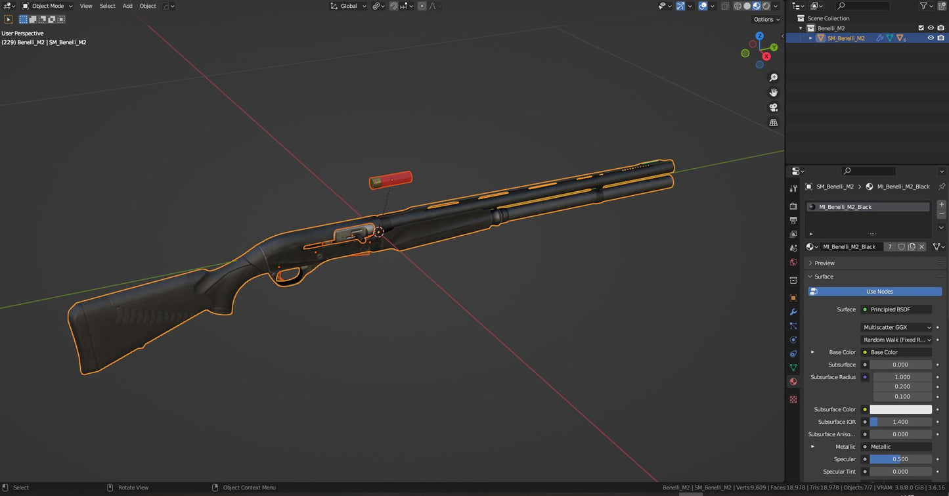Switch to Rendered viewport shading
Screen dimensions: 949x496
click(764, 6)
